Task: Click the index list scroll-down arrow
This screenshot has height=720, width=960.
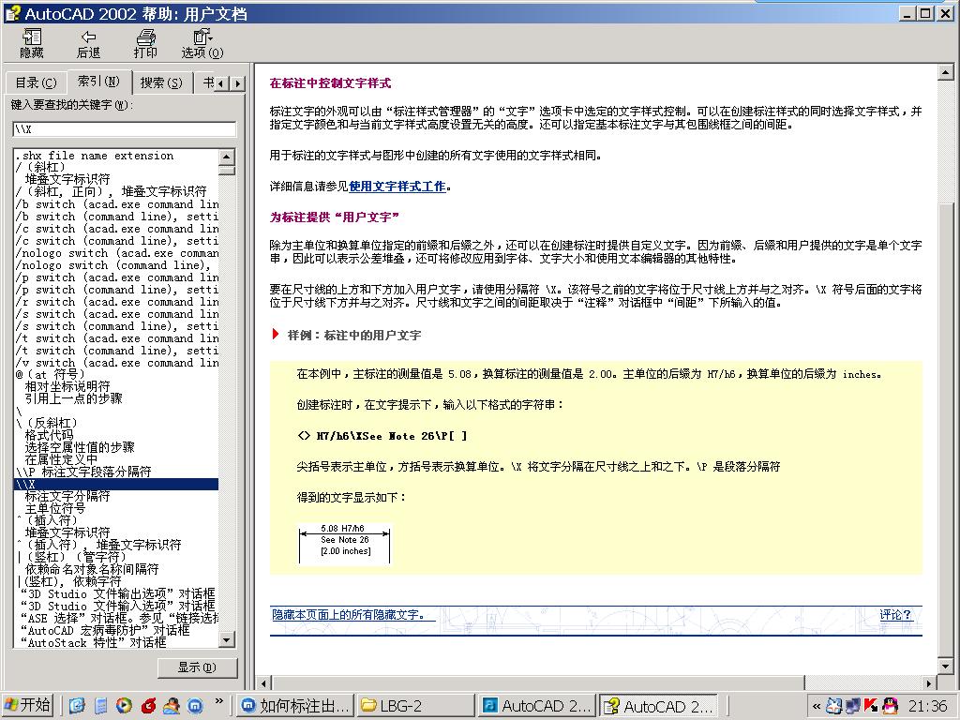Action: tap(227, 640)
